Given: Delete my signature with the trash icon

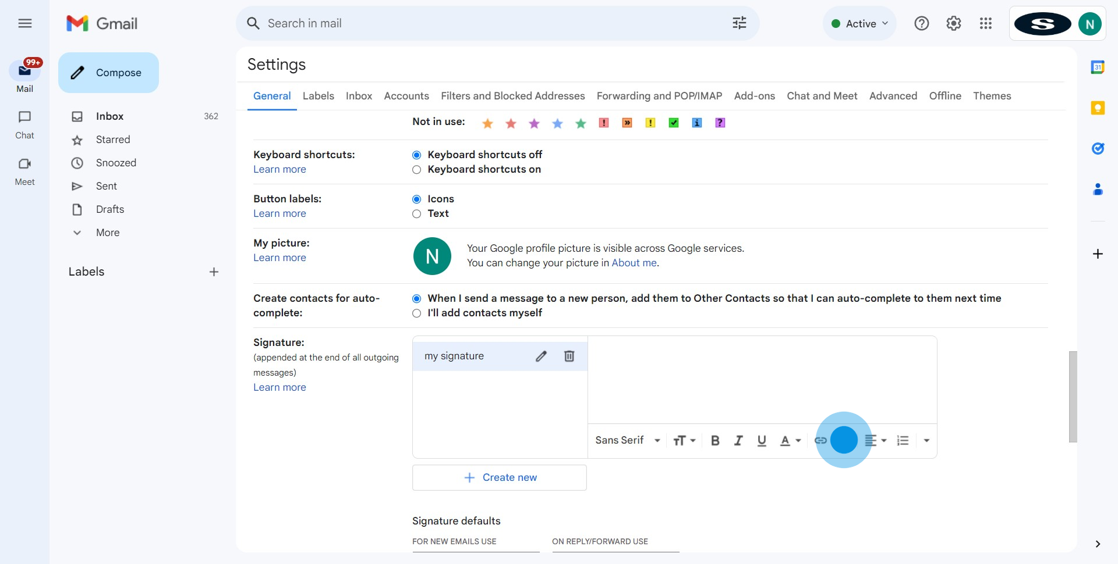Looking at the screenshot, I should coord(569,356).
